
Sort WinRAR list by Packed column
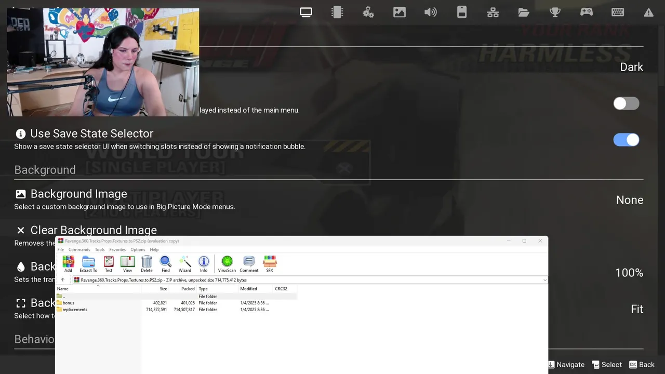click(x=182, y=289)
